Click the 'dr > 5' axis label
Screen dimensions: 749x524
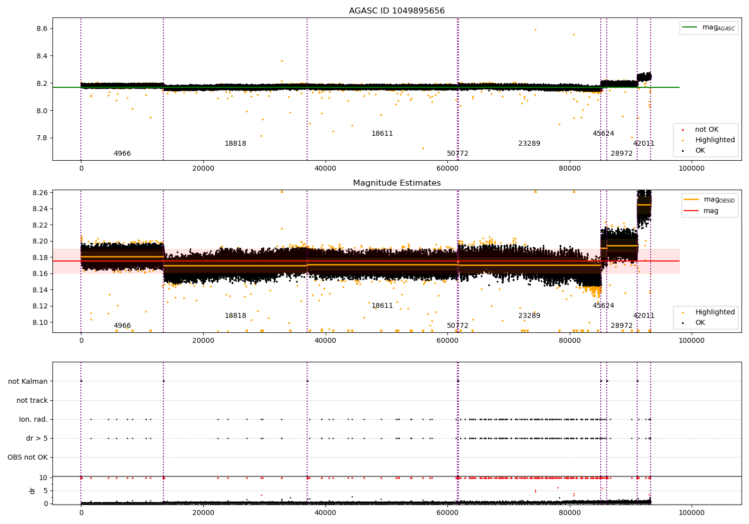[x=37, y=438]
